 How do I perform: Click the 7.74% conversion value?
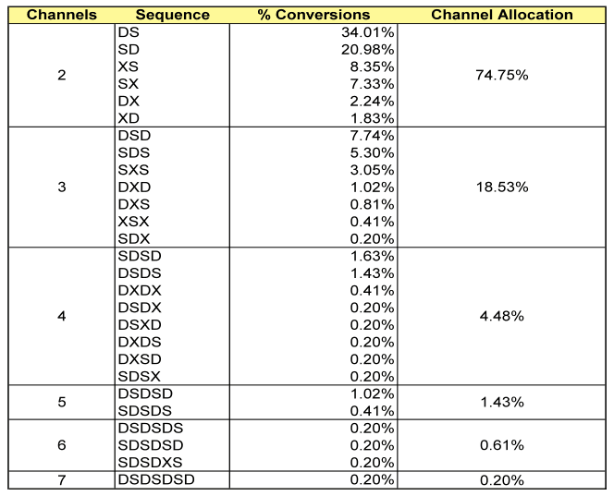374,135
